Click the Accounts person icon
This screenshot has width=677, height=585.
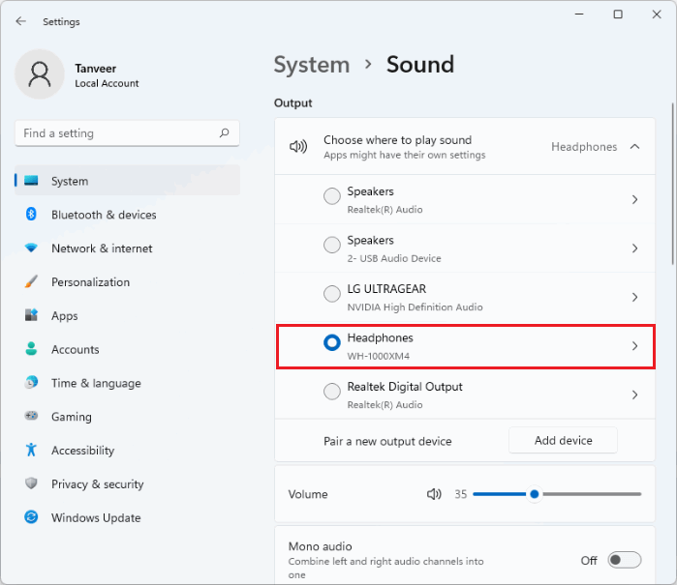click(31, 349)
